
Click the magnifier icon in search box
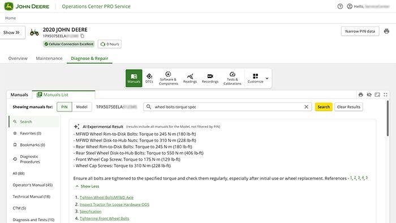[149, 107]
